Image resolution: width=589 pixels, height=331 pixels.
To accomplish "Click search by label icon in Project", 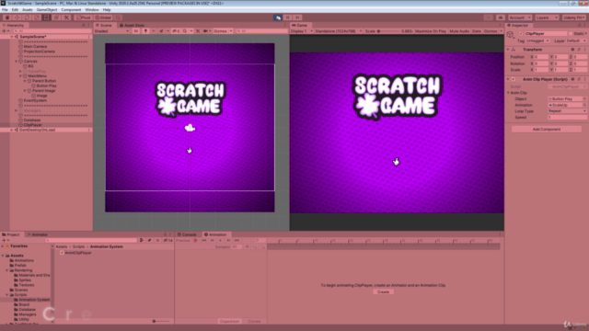I will coord(149,240).
